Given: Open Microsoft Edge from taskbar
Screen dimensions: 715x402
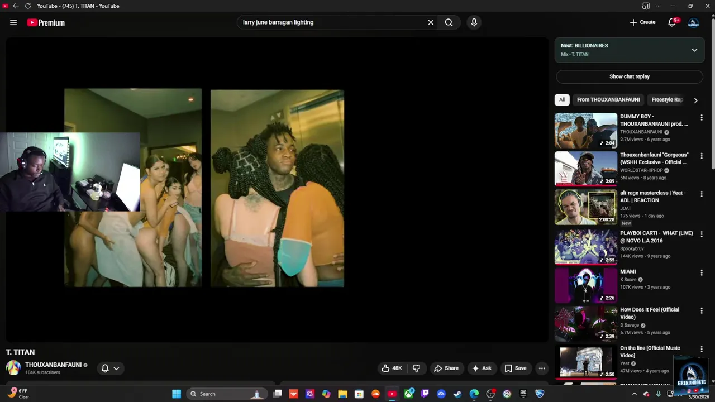Looking at the screenshot, I should pos(474,394).
